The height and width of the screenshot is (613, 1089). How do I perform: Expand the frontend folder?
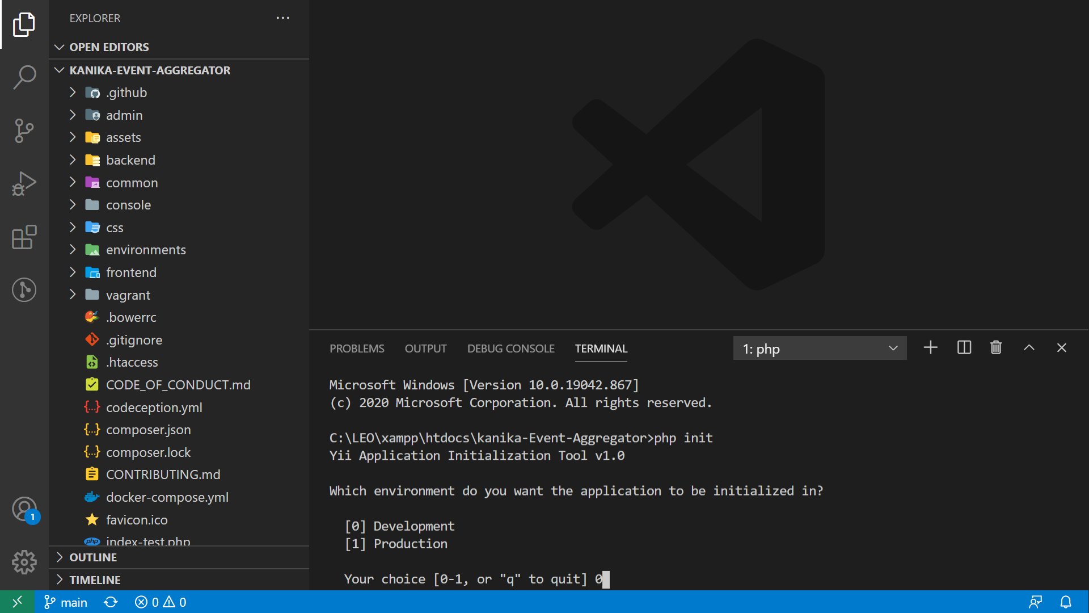[x=179, y=272]
